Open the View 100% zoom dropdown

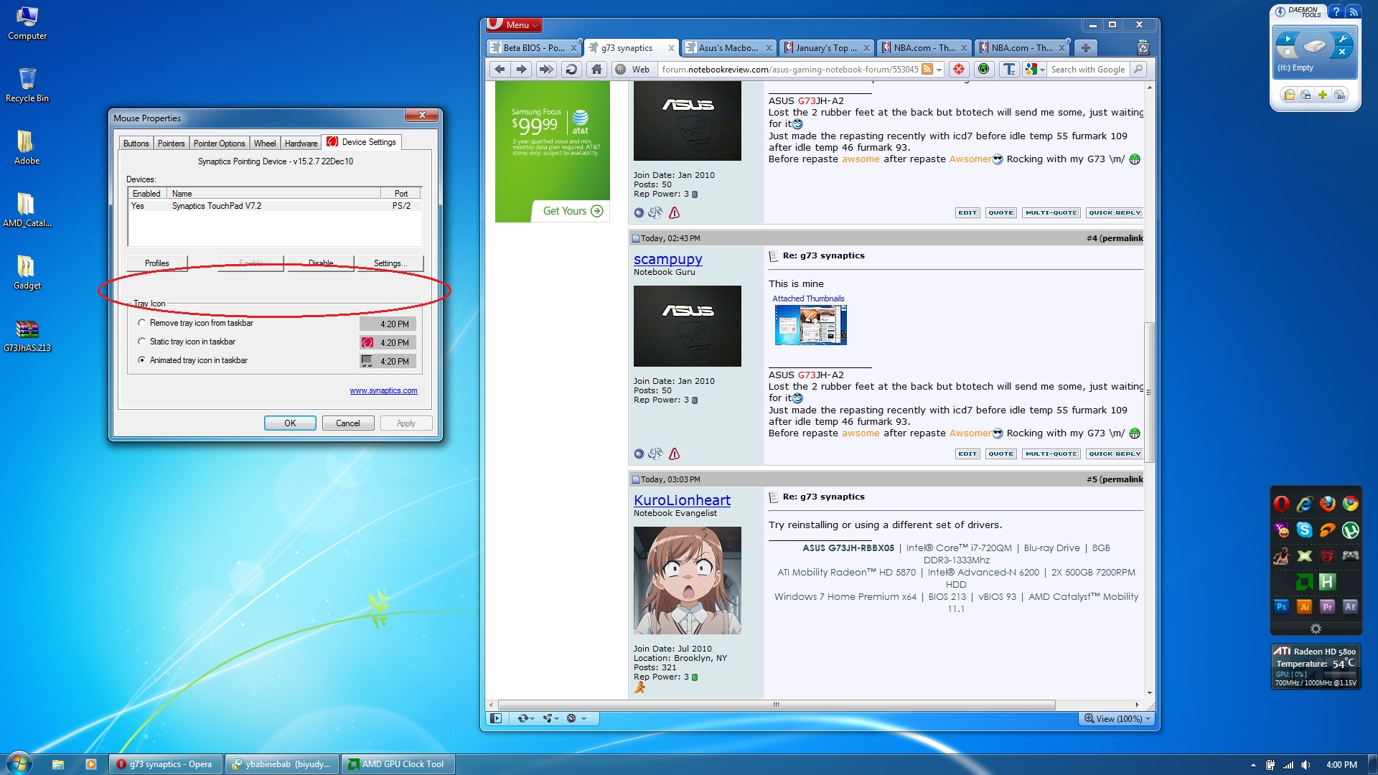1117,718
